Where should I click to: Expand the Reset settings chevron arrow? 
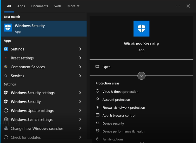(x=80, y=58)
